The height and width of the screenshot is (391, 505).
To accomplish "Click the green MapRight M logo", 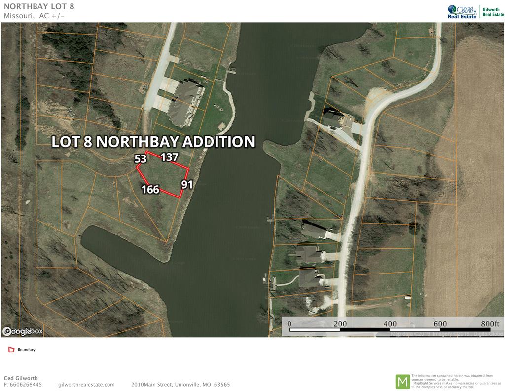I will click(402, 382).
